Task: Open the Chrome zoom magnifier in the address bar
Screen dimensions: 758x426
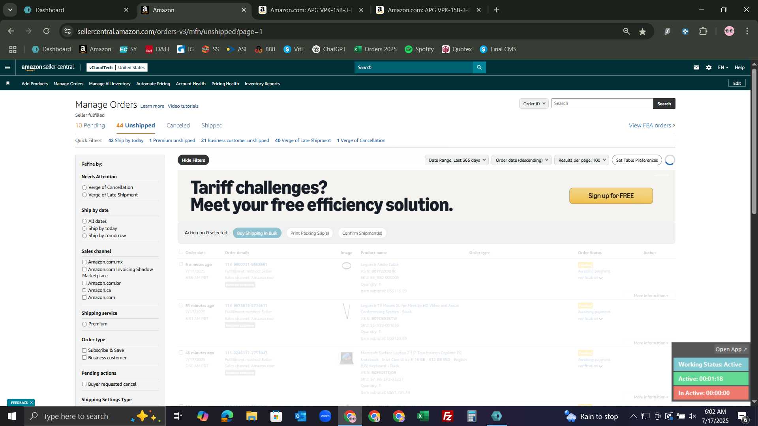Action: coord(627,32)
